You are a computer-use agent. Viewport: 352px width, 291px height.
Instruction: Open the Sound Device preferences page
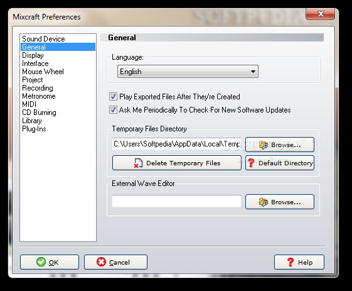[x=58, y=39]
